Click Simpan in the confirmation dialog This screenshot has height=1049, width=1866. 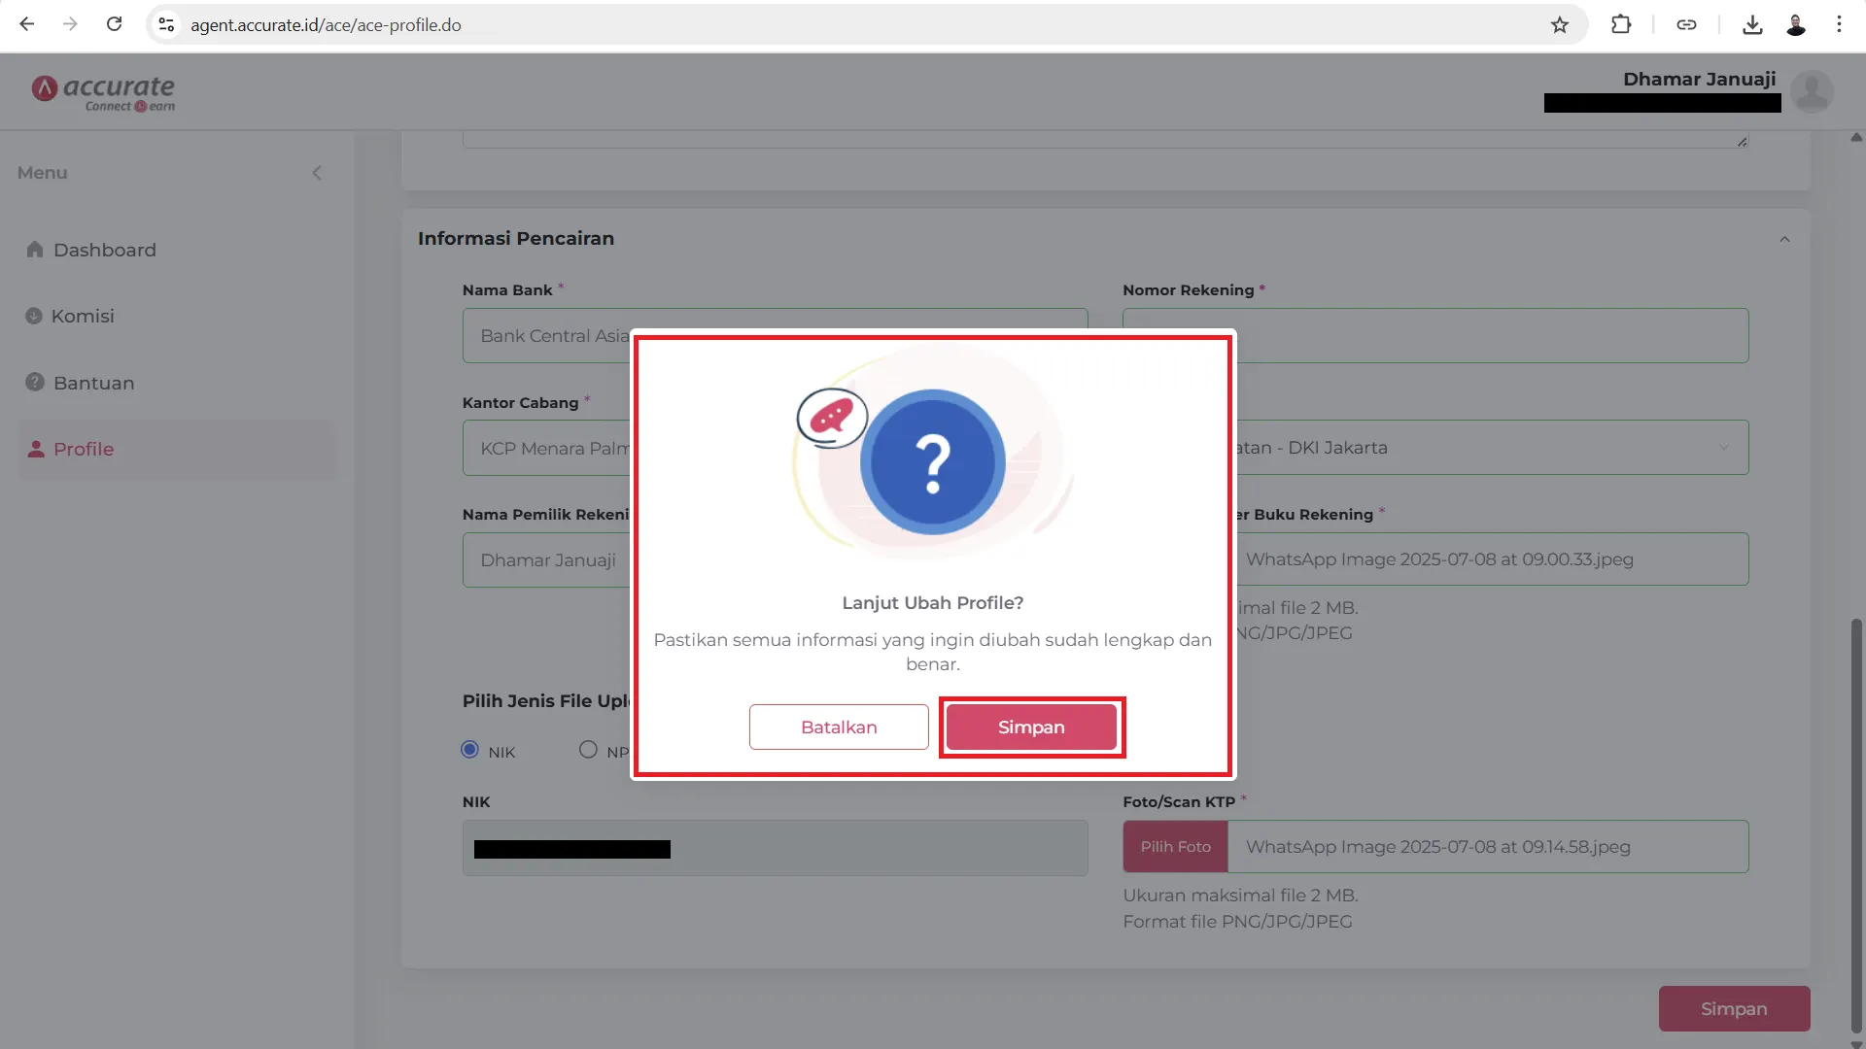point(1031,727)
